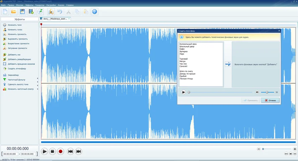Click the Отмена button
Image resolution: width=298 pixels, height=161 pixels.
pyautogui.click(x=270, y=100)
